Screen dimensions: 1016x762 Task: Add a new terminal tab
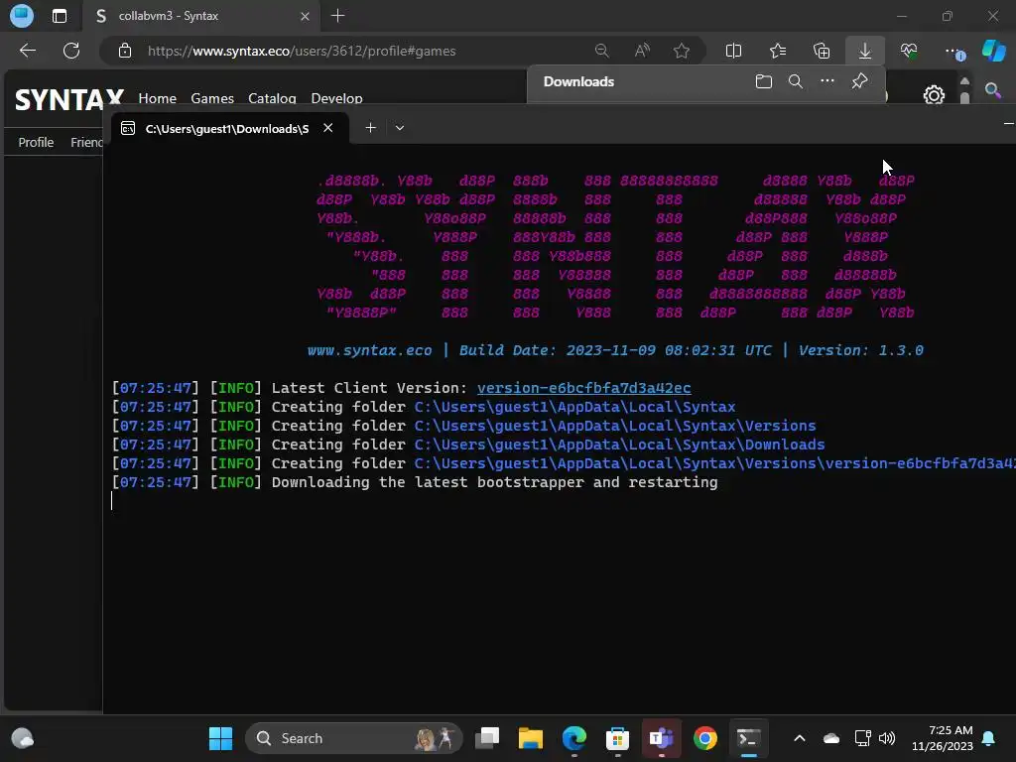click(x=371, y=128)
